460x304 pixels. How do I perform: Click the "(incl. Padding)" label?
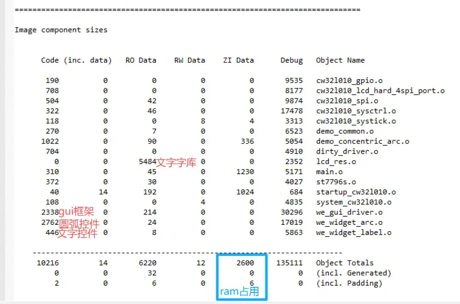[x=349, y=283]
